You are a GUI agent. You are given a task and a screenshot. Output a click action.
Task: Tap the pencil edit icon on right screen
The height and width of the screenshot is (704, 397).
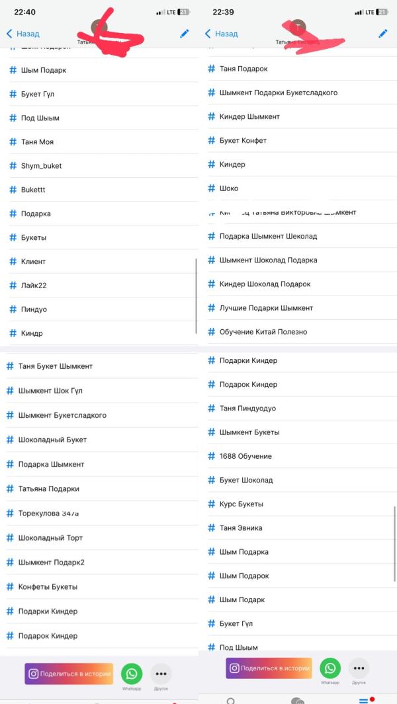point(382,33)
